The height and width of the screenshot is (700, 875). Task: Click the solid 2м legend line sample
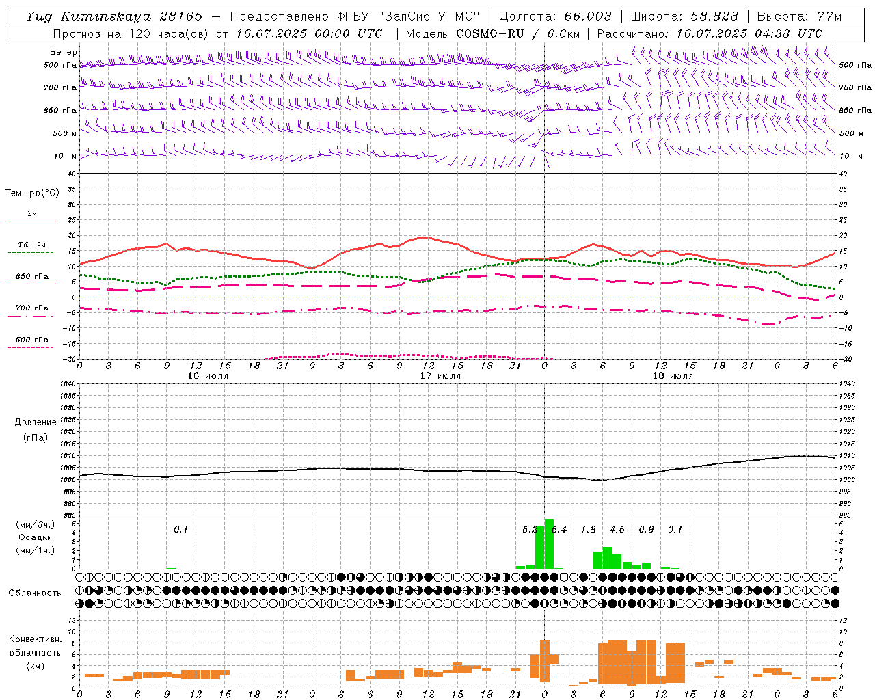click(x=32, y=221)
